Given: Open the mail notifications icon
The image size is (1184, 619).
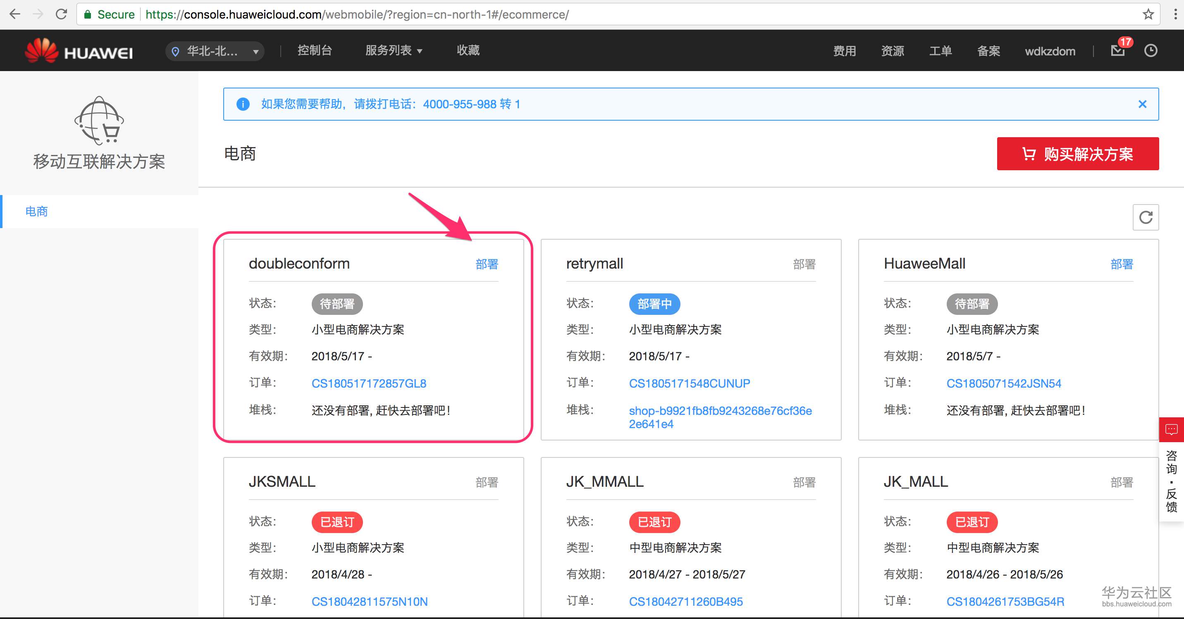Looking at the screenshot, I should (x=1118, y=50).
